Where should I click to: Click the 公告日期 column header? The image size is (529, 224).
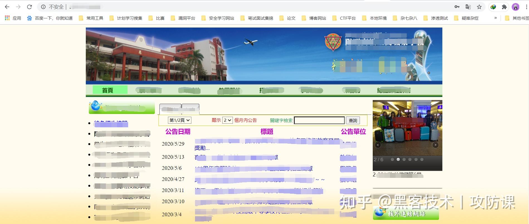178,131
